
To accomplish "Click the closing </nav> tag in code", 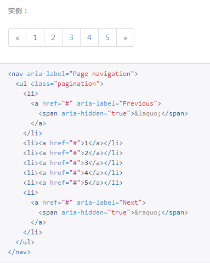I will coord(19,252).
